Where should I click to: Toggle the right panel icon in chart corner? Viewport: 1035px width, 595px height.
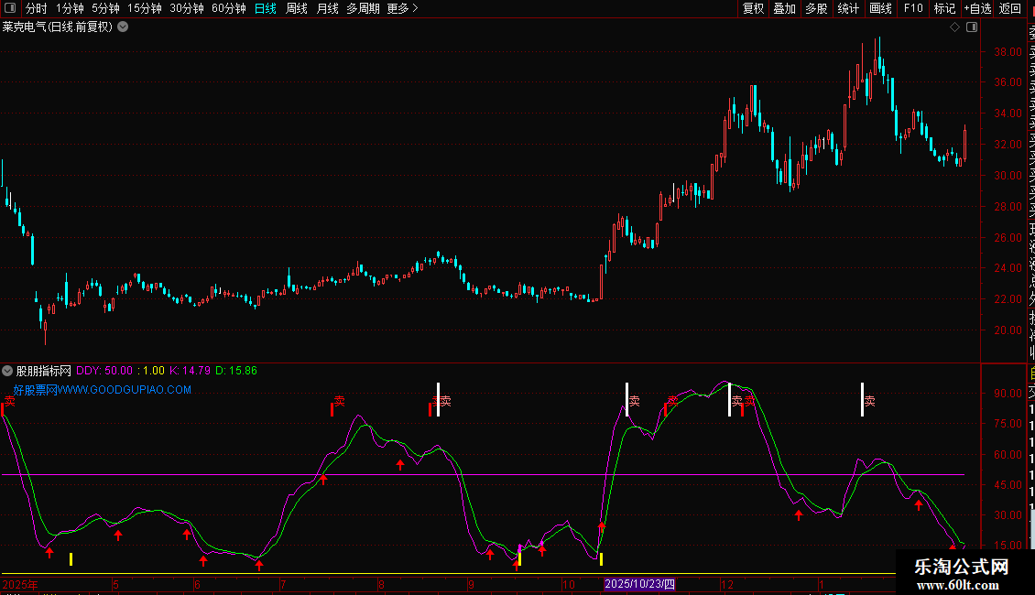pyautogui.click(x=972, y=27)
